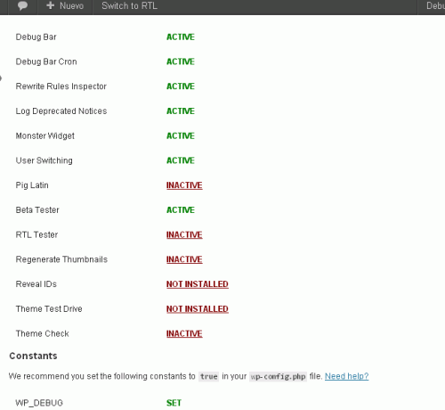This screenshot has width=445, height=410.
Task: Click the Constants section heading
Action: coord(33,356)
